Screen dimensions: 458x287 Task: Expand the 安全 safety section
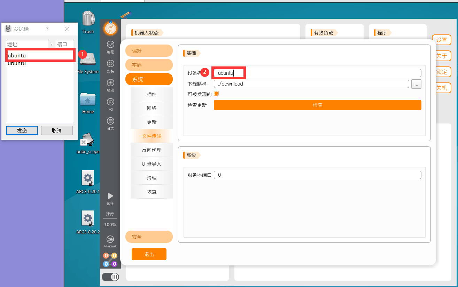pyautogui.click(x=149, y=237)
